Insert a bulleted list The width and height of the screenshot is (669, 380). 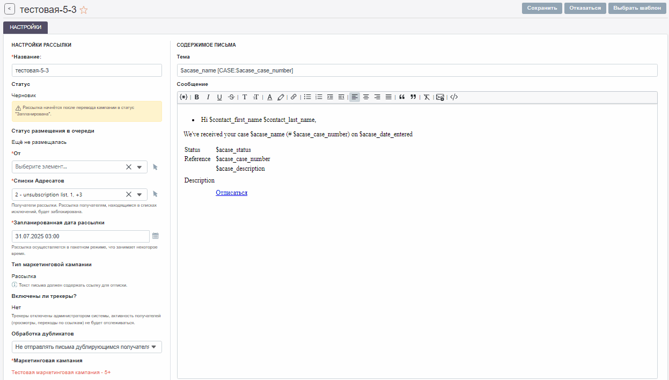click(307, 97)
